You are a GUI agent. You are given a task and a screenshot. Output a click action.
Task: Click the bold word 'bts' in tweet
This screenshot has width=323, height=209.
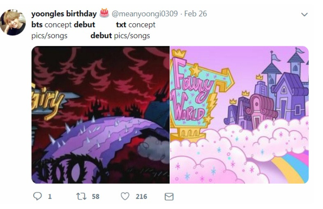pyautogui.click(x=37, y=25)
